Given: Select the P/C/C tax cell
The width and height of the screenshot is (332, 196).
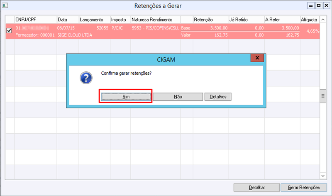Looking at the screenshot, I should [117, 28].
